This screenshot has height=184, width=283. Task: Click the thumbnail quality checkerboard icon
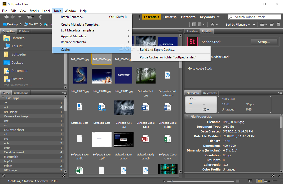[x=194, y=24]
